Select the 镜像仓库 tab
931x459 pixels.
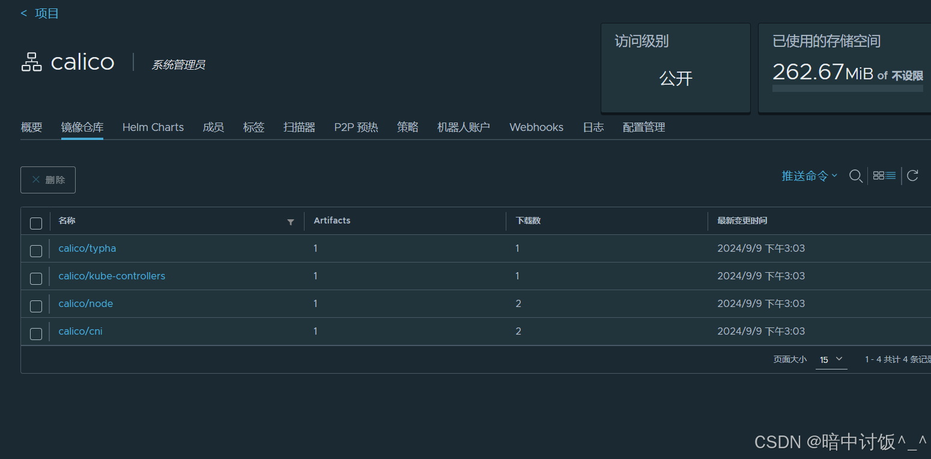click(82, 127)
